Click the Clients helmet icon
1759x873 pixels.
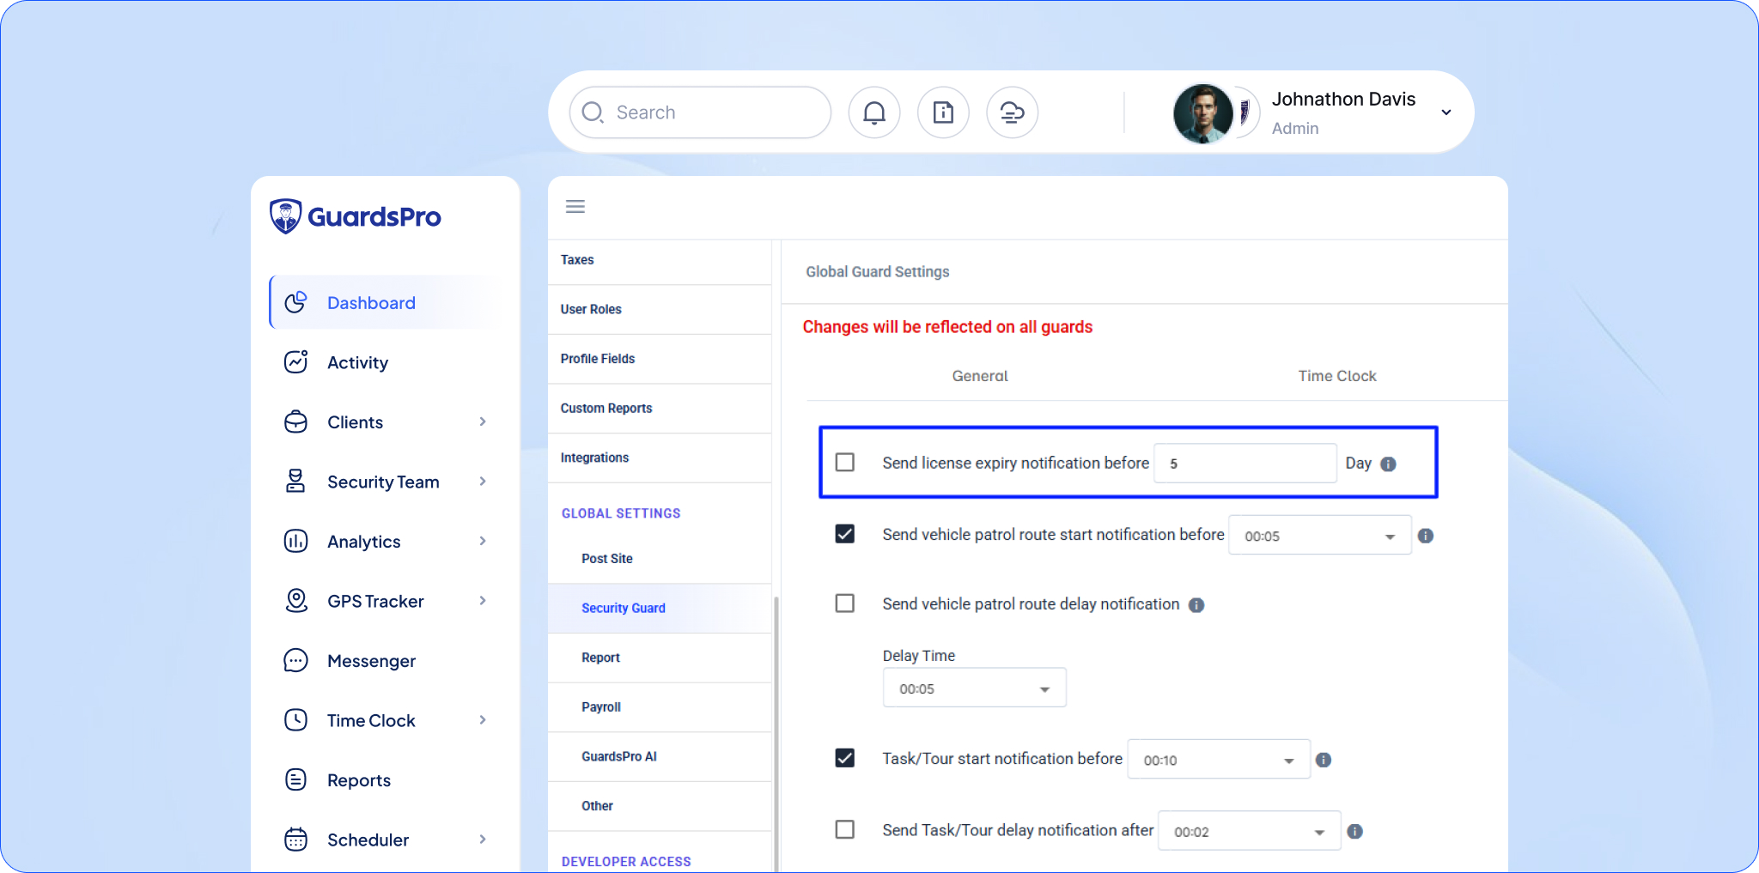coord(295,421)
